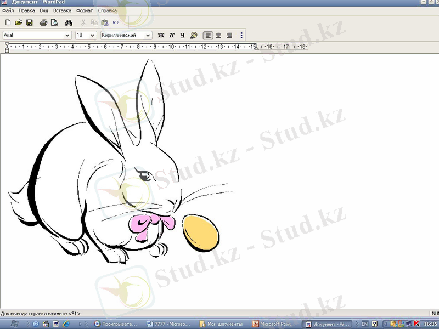Viewport: 439px width, 329px height.
Task: Save the document using the floppy icon
Action: click(29, 22)
